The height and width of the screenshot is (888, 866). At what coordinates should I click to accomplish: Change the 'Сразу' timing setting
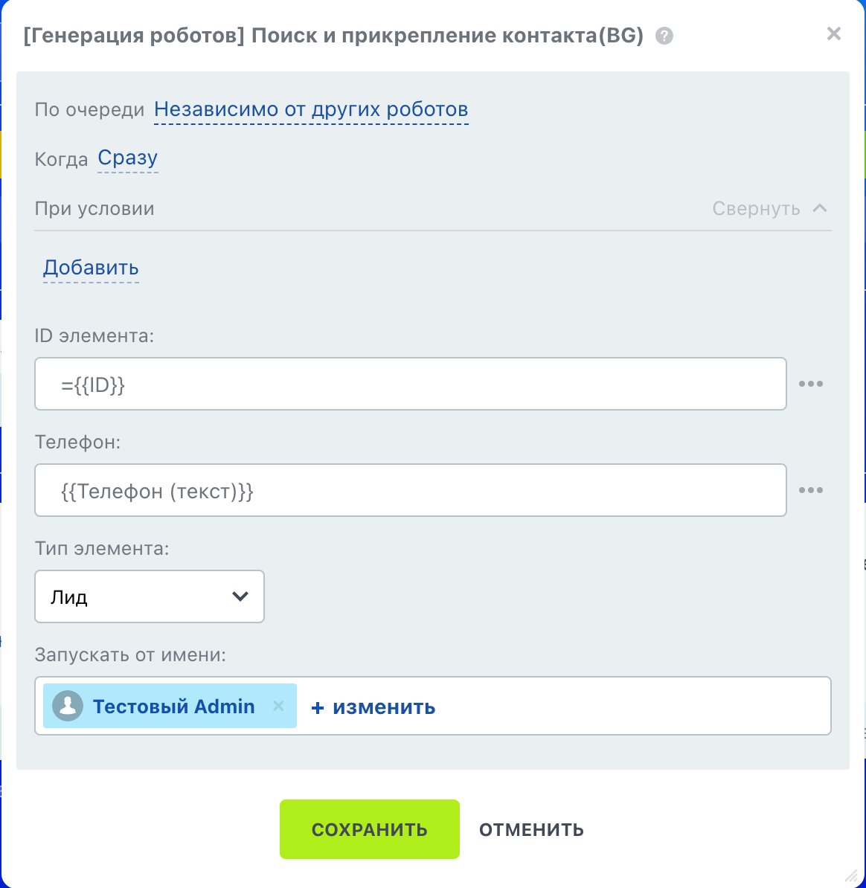tap(128, 158)
